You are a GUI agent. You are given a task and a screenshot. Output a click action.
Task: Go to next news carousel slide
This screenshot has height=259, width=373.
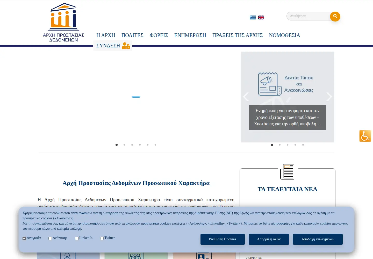tap(329, 97)
